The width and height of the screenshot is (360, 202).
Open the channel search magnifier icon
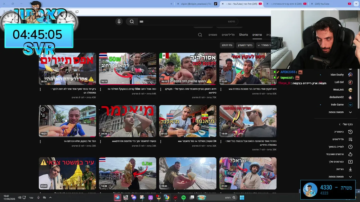(200, 35)
